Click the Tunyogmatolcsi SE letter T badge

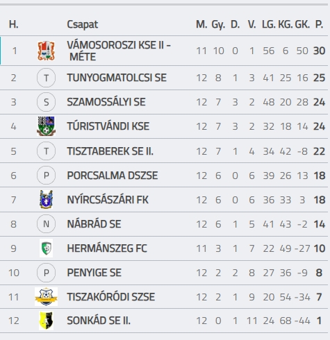click(x=46, y=78)
